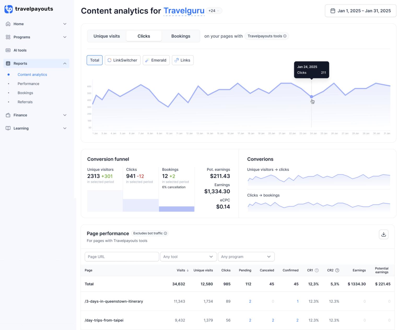Click total earnings value $ 1334.30
The image size is (398, 330).
[x=356, y=284]
